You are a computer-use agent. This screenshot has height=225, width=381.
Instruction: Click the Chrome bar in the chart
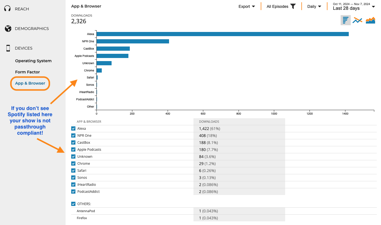click(99, 70)
